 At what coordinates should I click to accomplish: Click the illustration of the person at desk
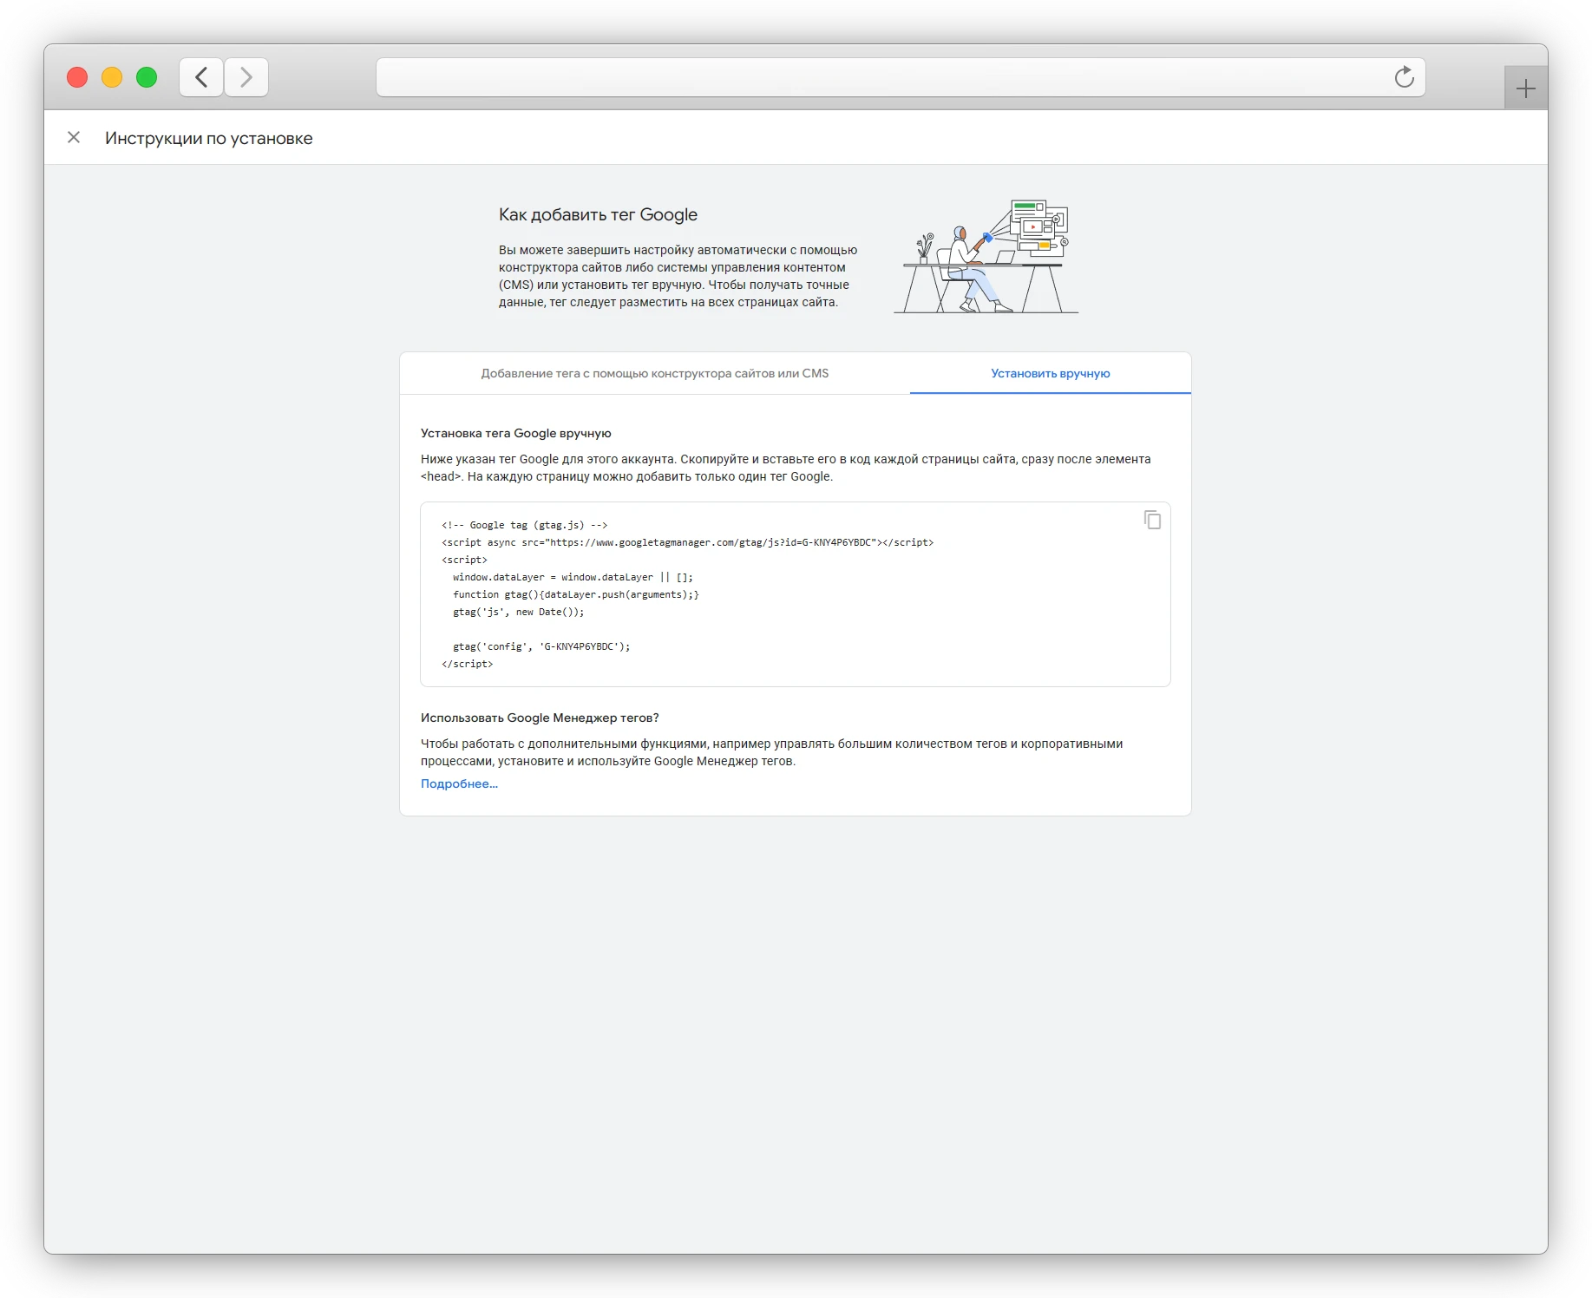point(985,256)
